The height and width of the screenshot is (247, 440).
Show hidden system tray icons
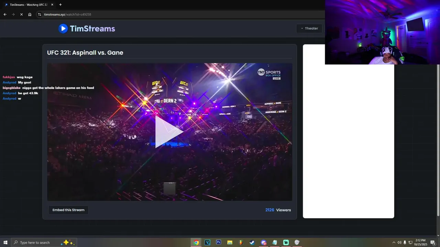click(394, 243)
